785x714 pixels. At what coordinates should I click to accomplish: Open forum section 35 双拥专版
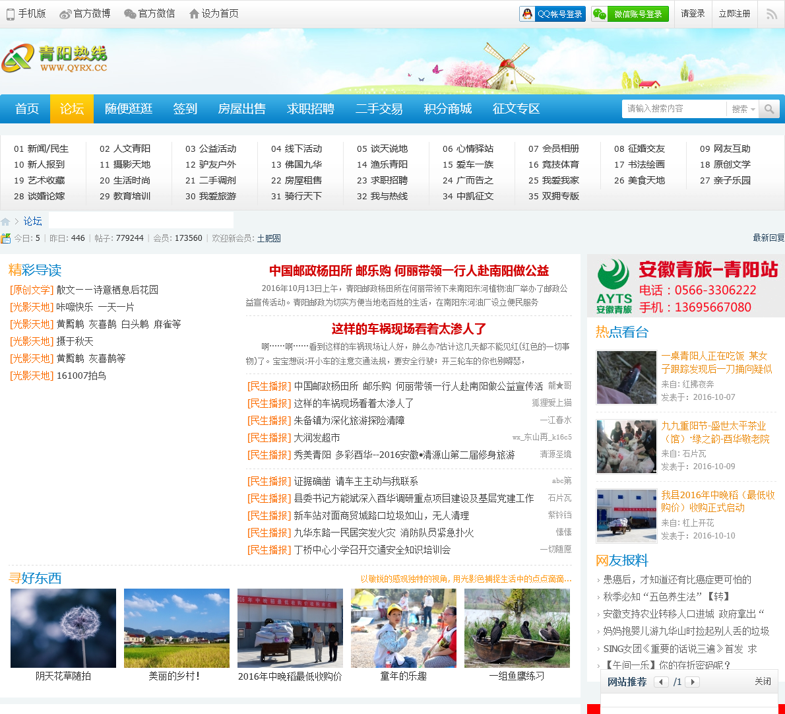pyautogui.click(x=553, y=196)
